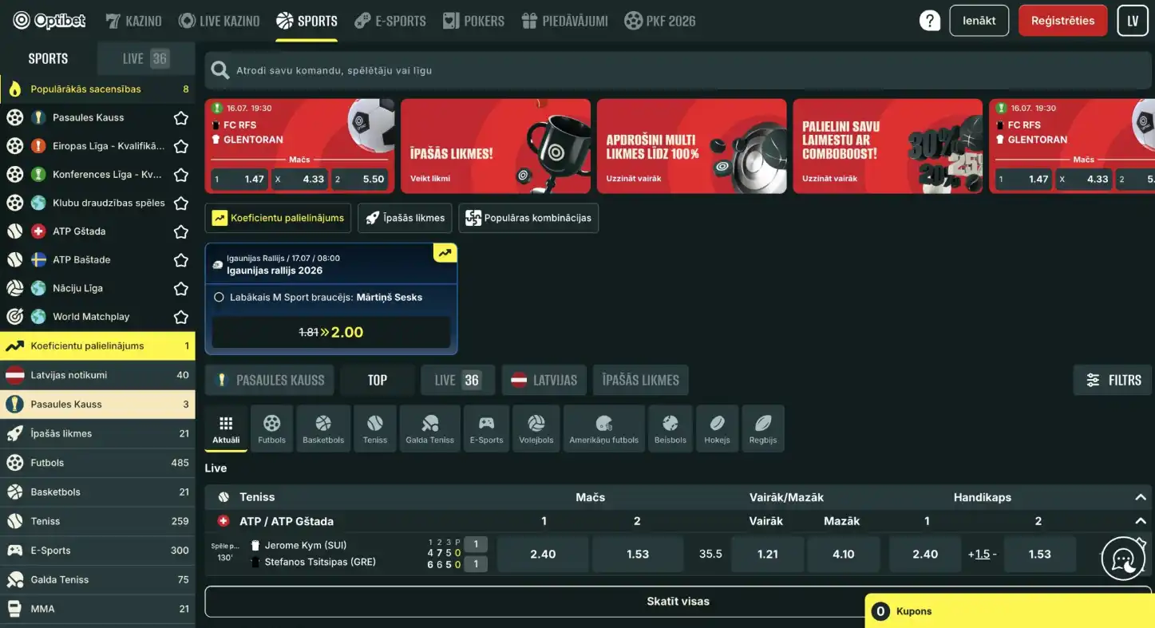The image size is (1155, 628).
Task: Collapse the Teniss live section
Action: click(1141, 497)
